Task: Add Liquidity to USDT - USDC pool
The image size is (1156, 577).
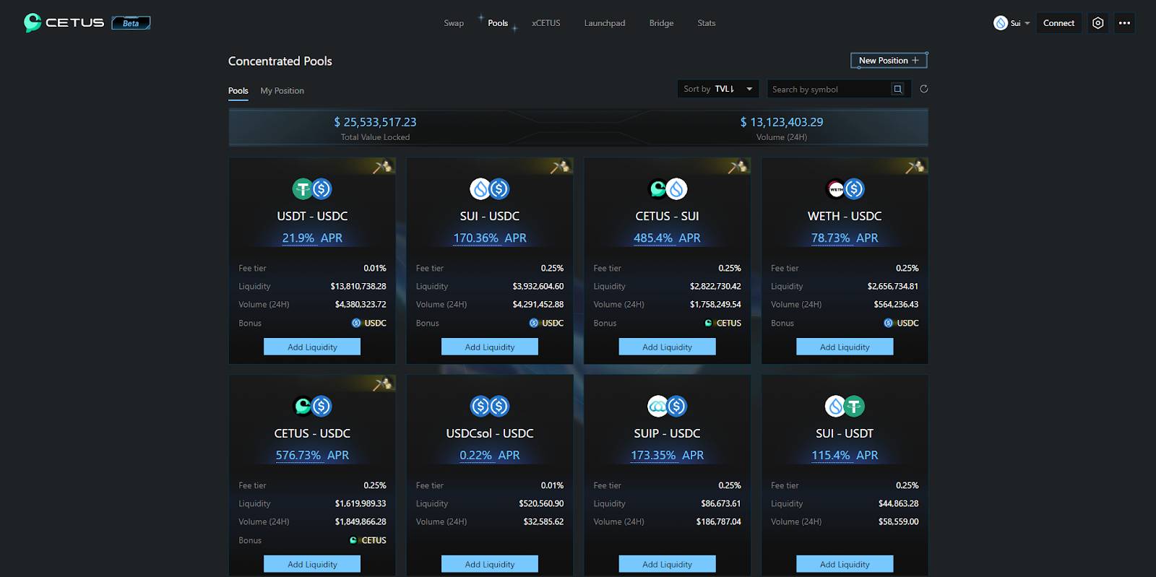Action: (x=312, y=347)
